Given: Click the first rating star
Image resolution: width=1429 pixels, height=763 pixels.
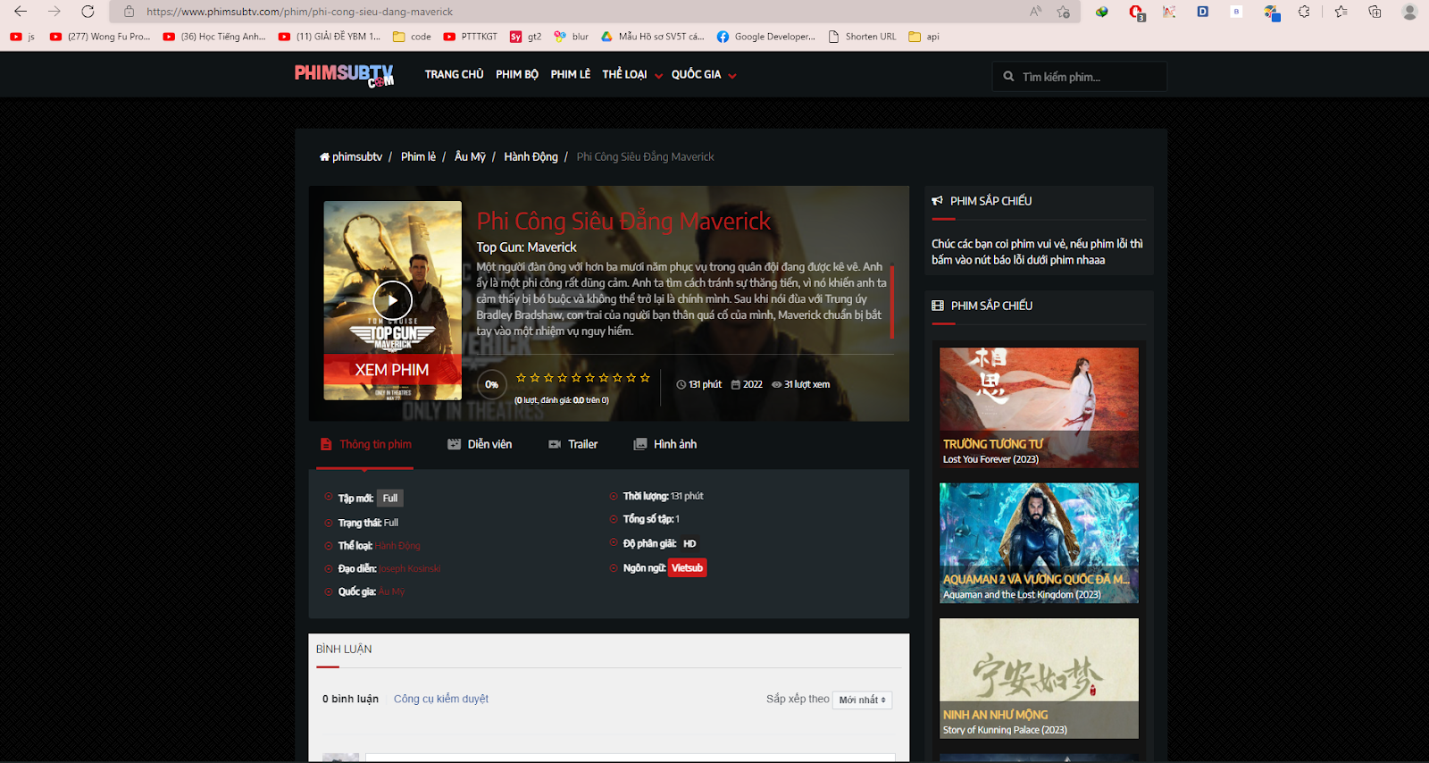Looking at the screenshot, I should point(521,378).
